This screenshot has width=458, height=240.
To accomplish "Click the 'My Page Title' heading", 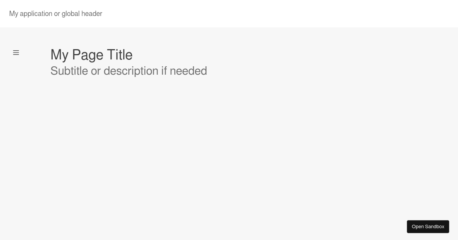I will tap(91, 55).
